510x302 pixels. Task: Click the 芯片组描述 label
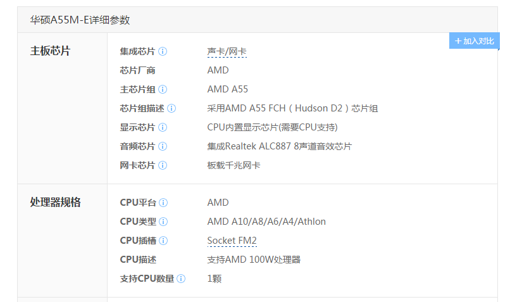coord(142,108)
